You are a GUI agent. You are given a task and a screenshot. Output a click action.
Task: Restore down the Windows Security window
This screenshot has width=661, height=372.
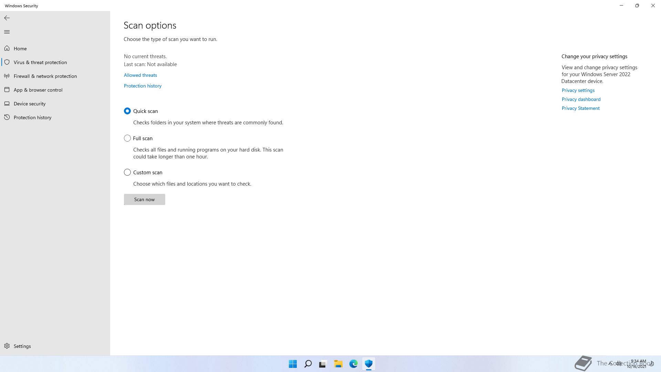pos(637,6)
